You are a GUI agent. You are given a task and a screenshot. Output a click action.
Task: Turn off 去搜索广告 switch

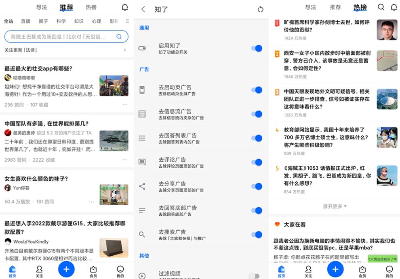pos(256,235)
